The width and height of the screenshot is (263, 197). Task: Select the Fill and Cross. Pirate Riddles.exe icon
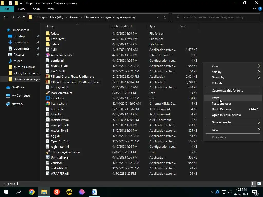pyautogui.click(x=48, y=76)
